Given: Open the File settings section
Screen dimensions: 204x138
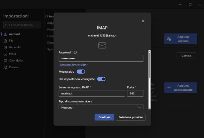Looking at the screenshot, I should (11, 41).
